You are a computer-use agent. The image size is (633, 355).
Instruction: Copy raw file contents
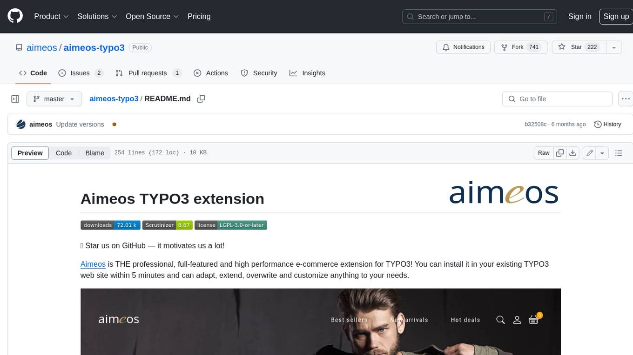[x=560, y=153]
